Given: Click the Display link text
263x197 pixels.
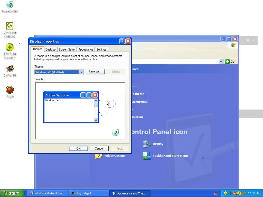Looking at the screenshot, I should tap(158, 144).
